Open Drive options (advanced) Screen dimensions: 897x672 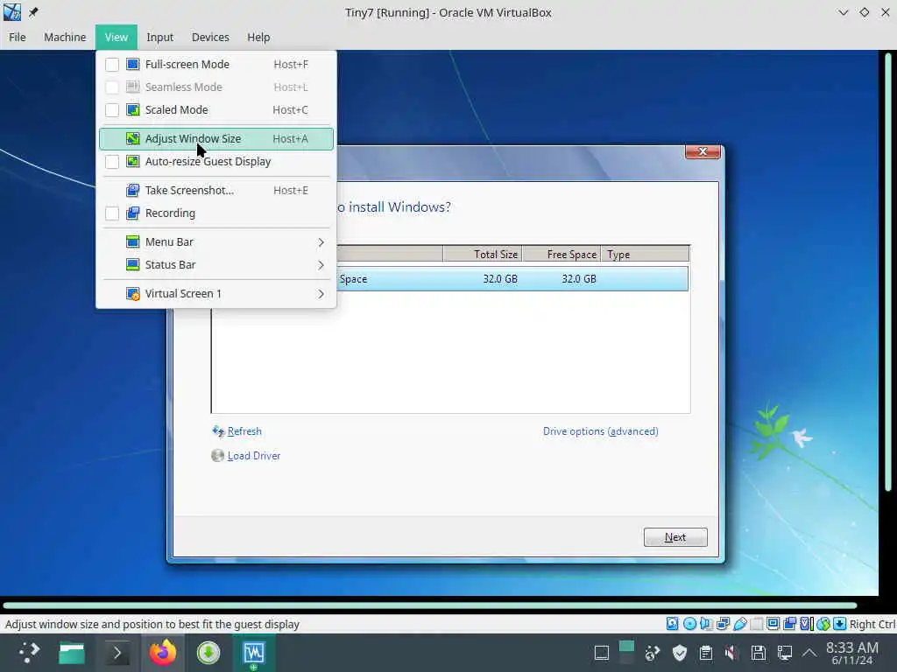point(601,431)
